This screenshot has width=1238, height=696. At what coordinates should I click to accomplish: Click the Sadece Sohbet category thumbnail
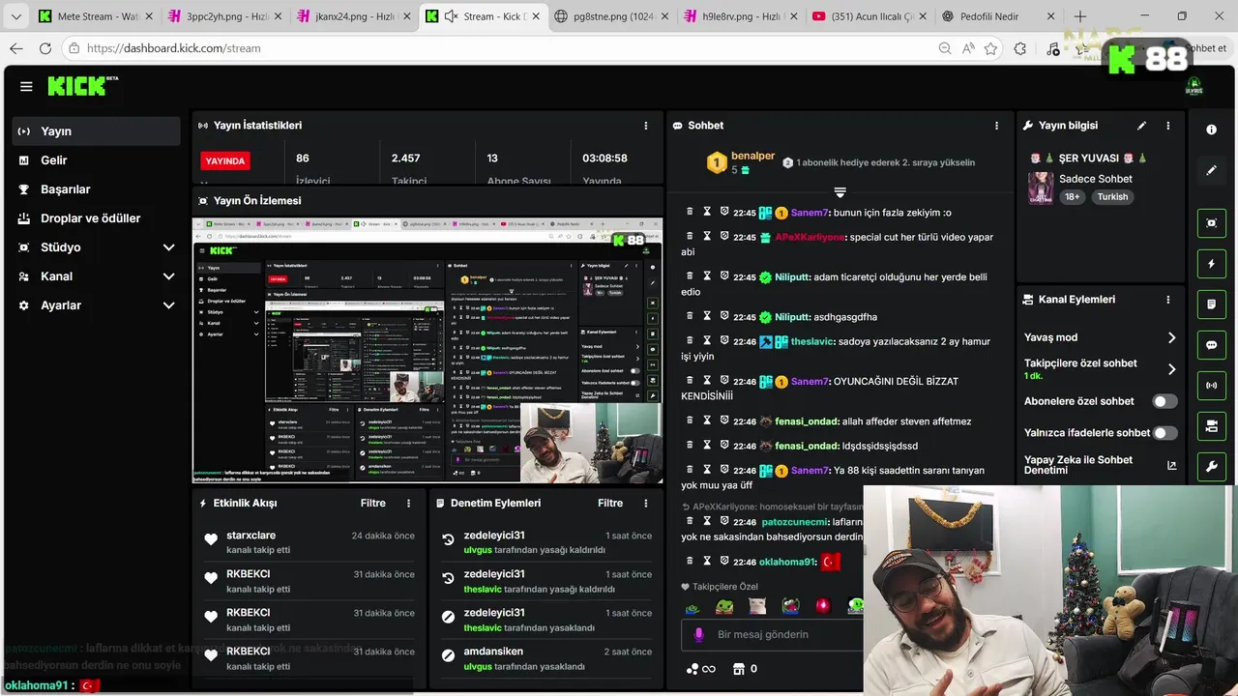coord(1041,188)
